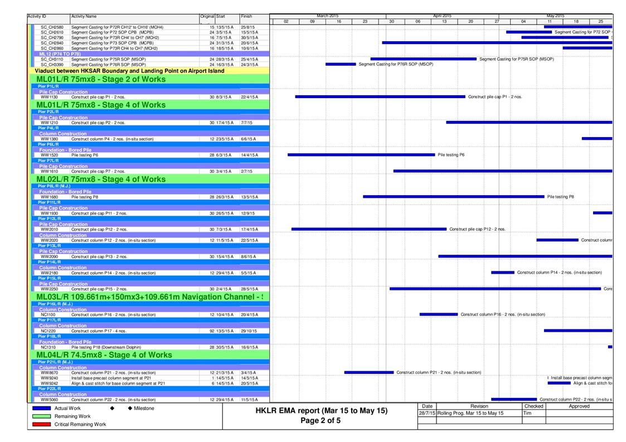This screenshot has width=626, height=442.
Task: Click activity ID NC1310
Action: (48, 347)
